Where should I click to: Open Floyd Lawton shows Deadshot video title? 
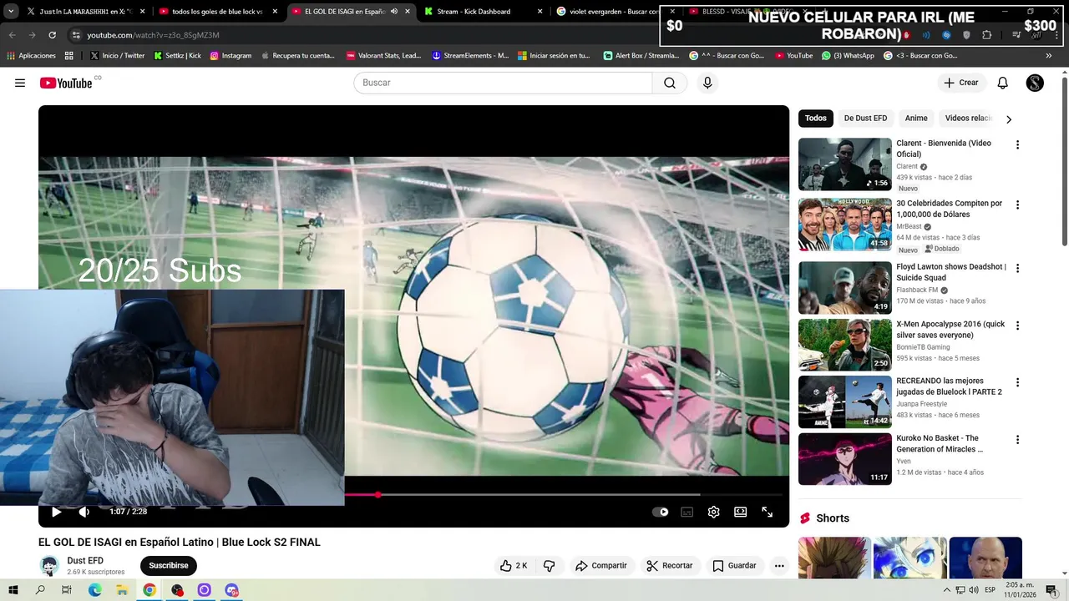951,272
